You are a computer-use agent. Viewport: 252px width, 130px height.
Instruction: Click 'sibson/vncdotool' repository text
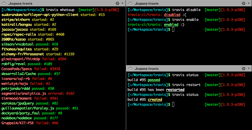(x=18, y=44)
